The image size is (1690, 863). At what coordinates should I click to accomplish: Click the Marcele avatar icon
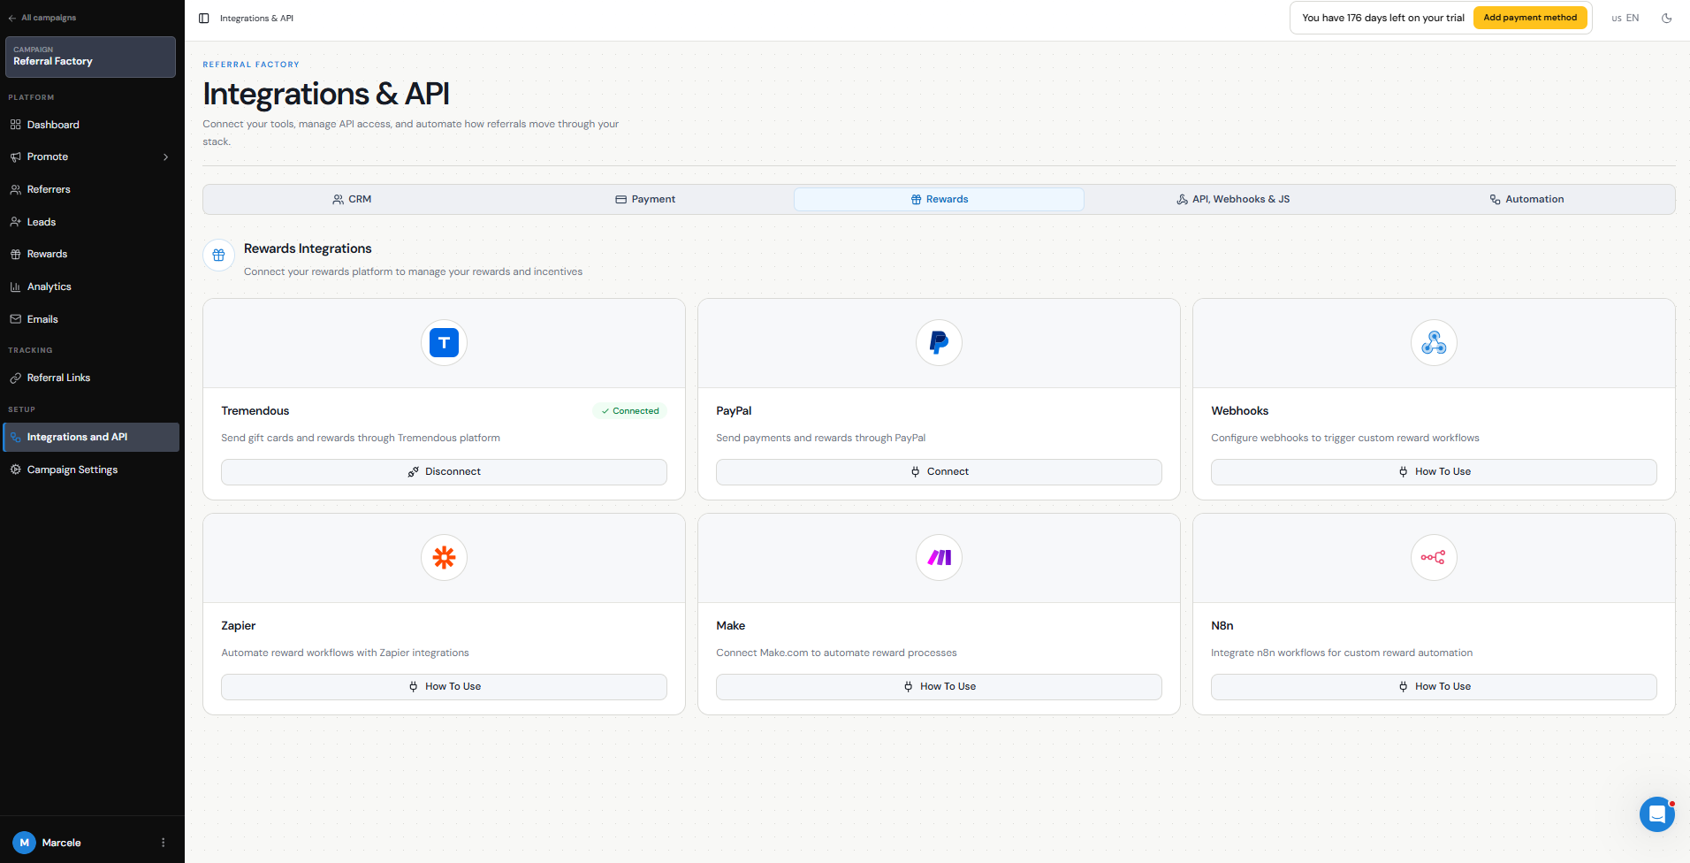tap(24, 843)
